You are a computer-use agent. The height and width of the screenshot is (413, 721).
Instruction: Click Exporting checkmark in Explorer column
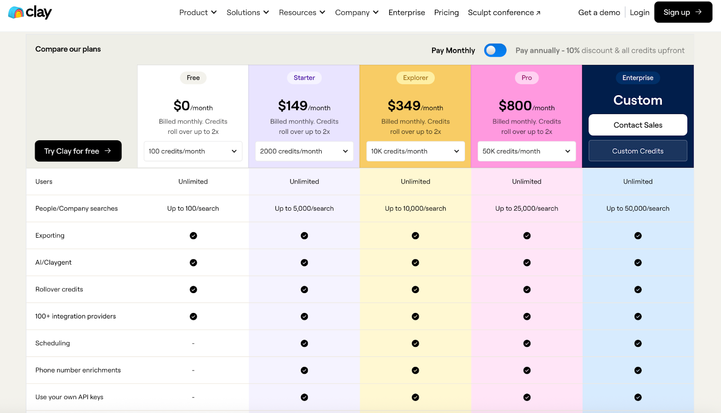pos(415,235)
